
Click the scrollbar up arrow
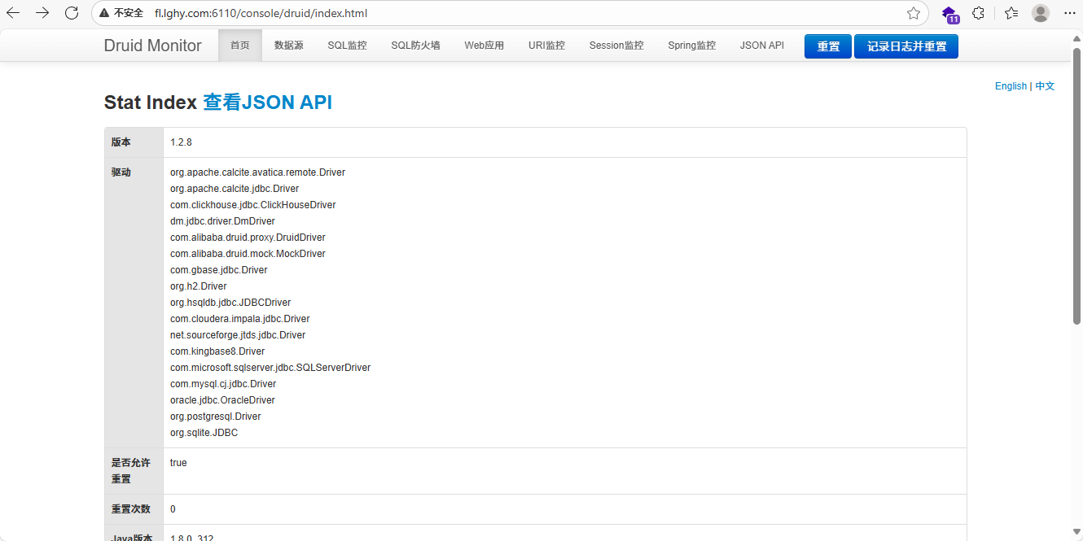1076,37
